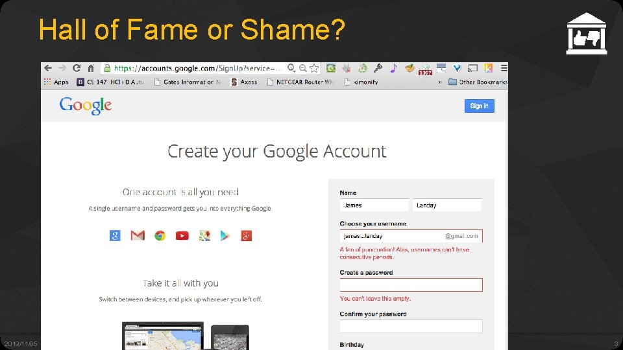The image size is (623, 350).
Task: Click the Google+ product icon
Action: pos(247,236)
